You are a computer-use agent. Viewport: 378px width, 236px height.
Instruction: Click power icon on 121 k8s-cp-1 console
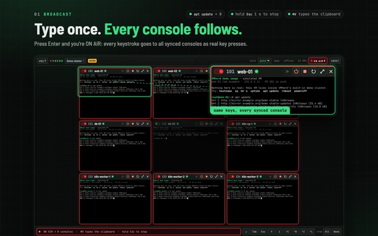pos(275,124)
